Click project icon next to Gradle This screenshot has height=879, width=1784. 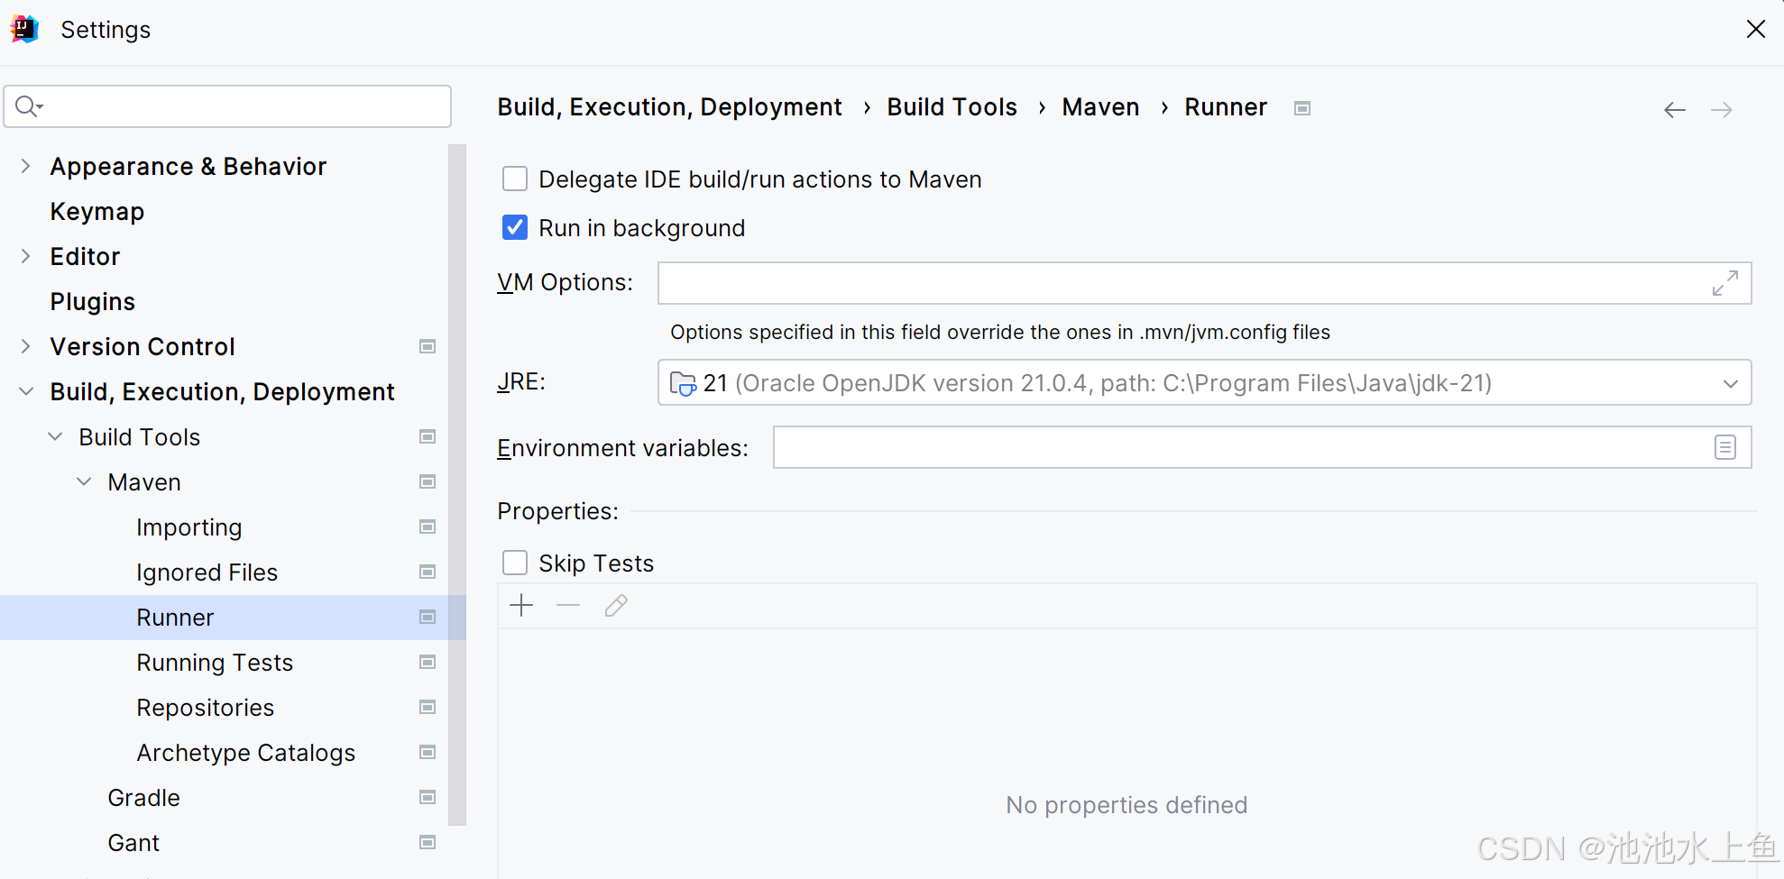tap(428, 797)
